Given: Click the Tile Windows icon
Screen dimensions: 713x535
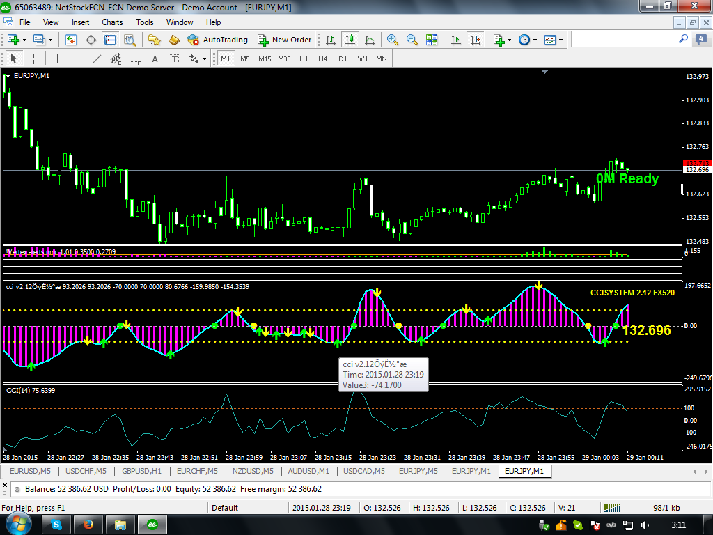Looking at the screenshot, I should pos(432,40).
